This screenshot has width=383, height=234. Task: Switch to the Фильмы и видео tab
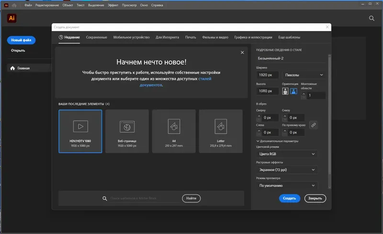pyautogui.click(x=215, y=37)
